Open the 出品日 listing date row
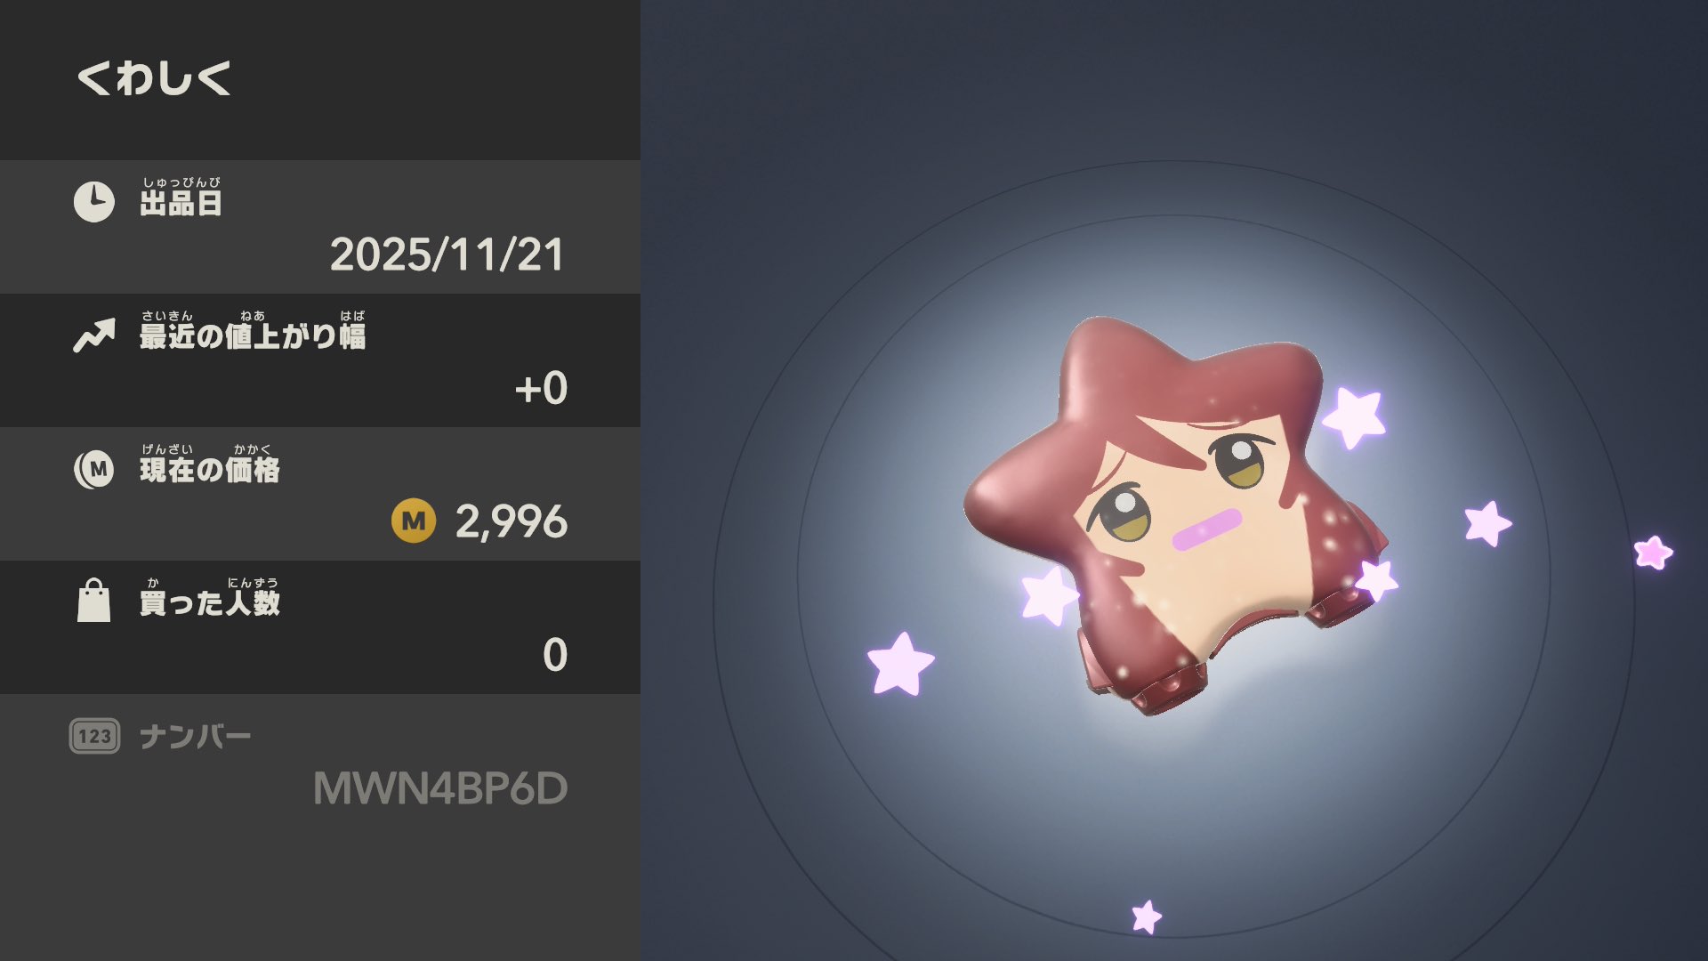The image size is (1708, 961). (x=320, y=227)
